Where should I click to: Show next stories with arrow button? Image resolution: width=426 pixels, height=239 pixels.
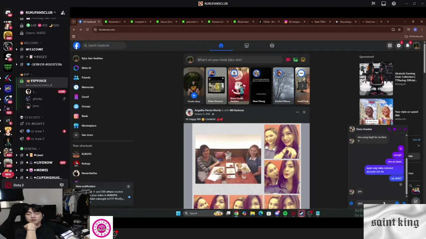point(302,86)
